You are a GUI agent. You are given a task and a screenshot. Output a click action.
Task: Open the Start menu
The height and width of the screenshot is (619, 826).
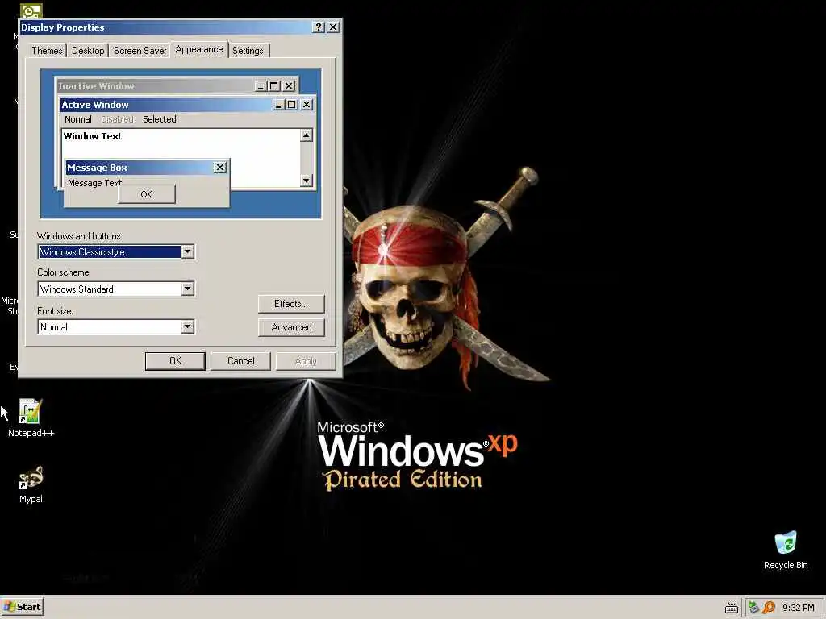click(22, 607)
